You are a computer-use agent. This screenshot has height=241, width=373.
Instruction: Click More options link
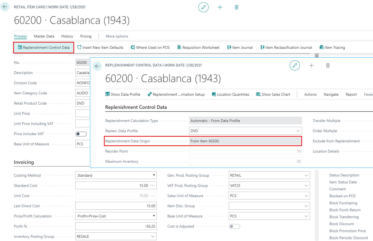pyautogui.click(x=117, y=36)
